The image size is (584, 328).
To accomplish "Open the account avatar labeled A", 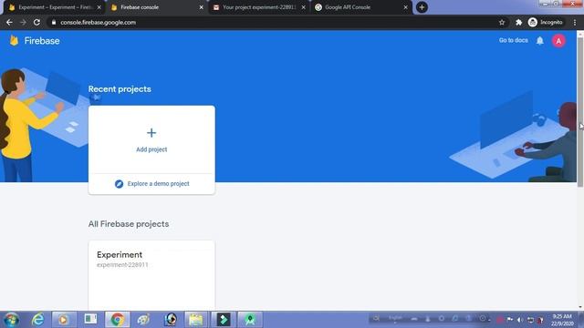I will (x=558, y=41).
